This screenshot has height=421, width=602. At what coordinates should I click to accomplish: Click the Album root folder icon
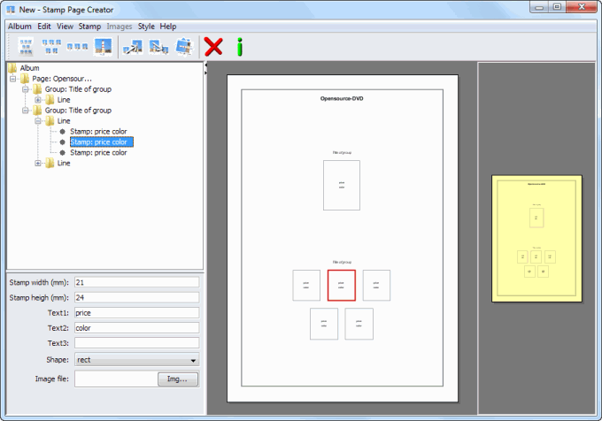12,68
